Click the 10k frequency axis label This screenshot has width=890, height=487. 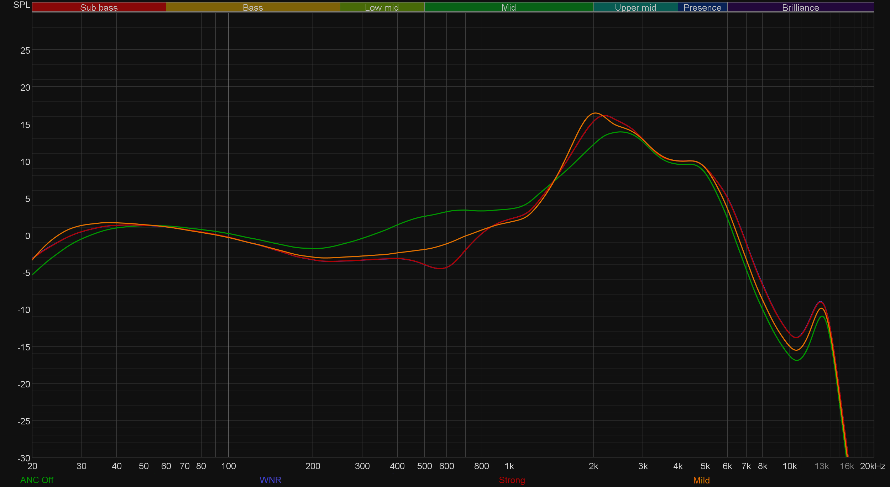click(x=789, y=466)
